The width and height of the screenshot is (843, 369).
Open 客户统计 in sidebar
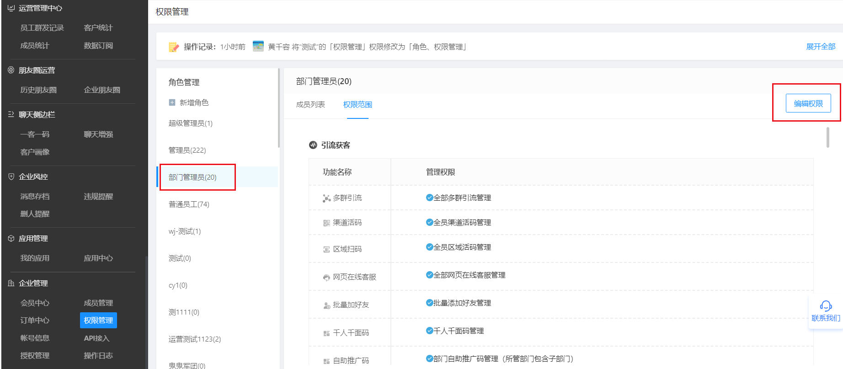point(98,28)
